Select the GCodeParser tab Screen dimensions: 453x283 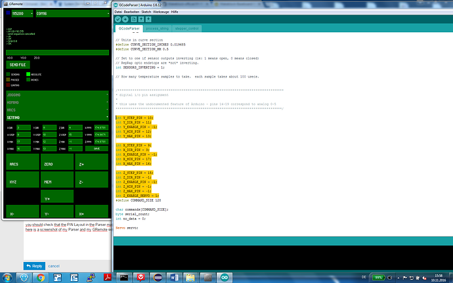coord(129,28)
